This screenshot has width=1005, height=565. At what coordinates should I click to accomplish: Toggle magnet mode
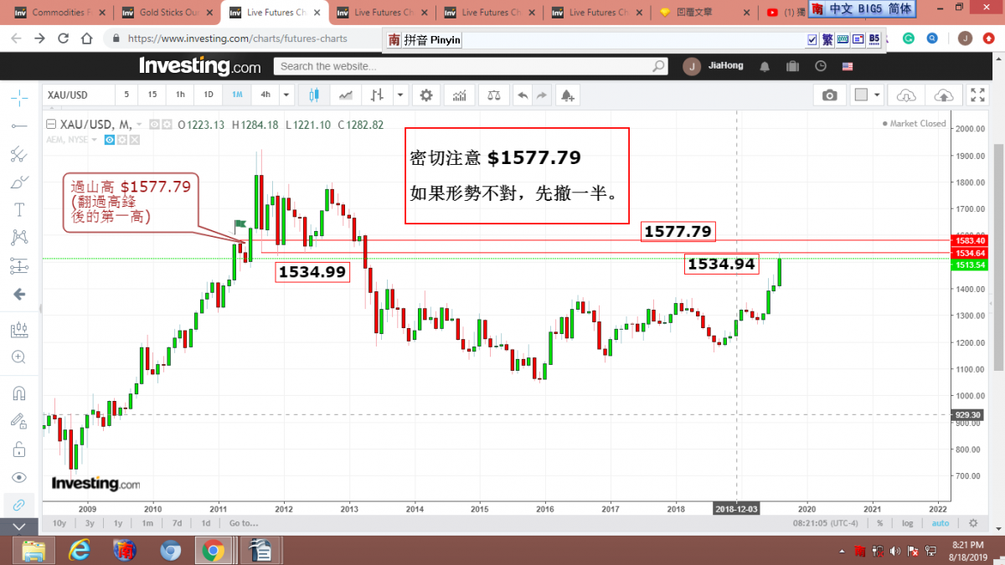[x=18, y=393]
